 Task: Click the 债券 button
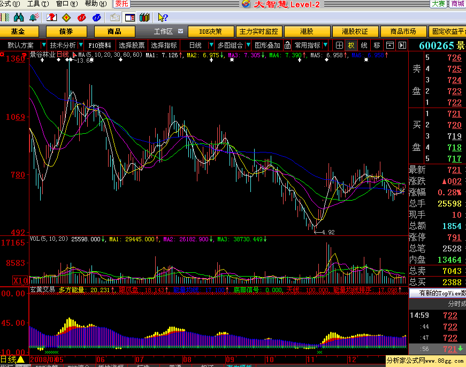click(x=66, y=31)
